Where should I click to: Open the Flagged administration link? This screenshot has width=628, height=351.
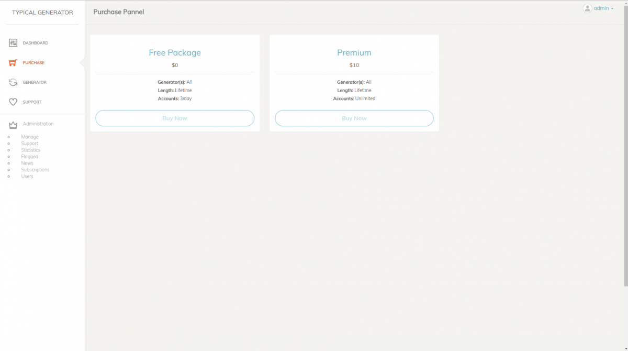pos(29,157)
